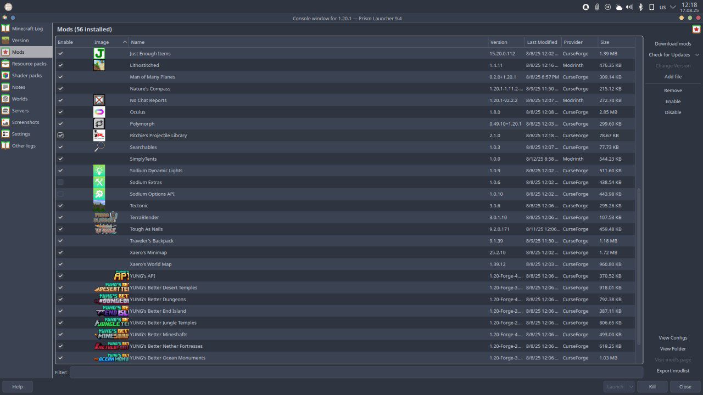
Task: Click the Ritchie's Projectile Library icon
Action: click(99, 136)
